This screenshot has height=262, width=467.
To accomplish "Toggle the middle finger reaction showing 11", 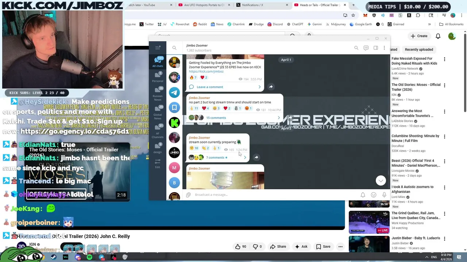I will click(194, 108).
